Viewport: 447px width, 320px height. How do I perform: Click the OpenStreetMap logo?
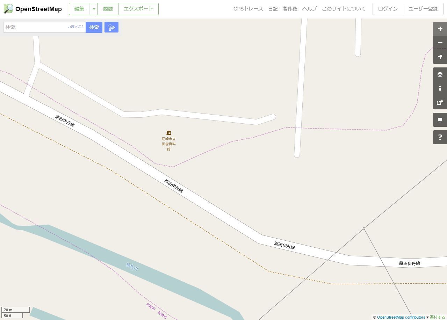(33, 9)
